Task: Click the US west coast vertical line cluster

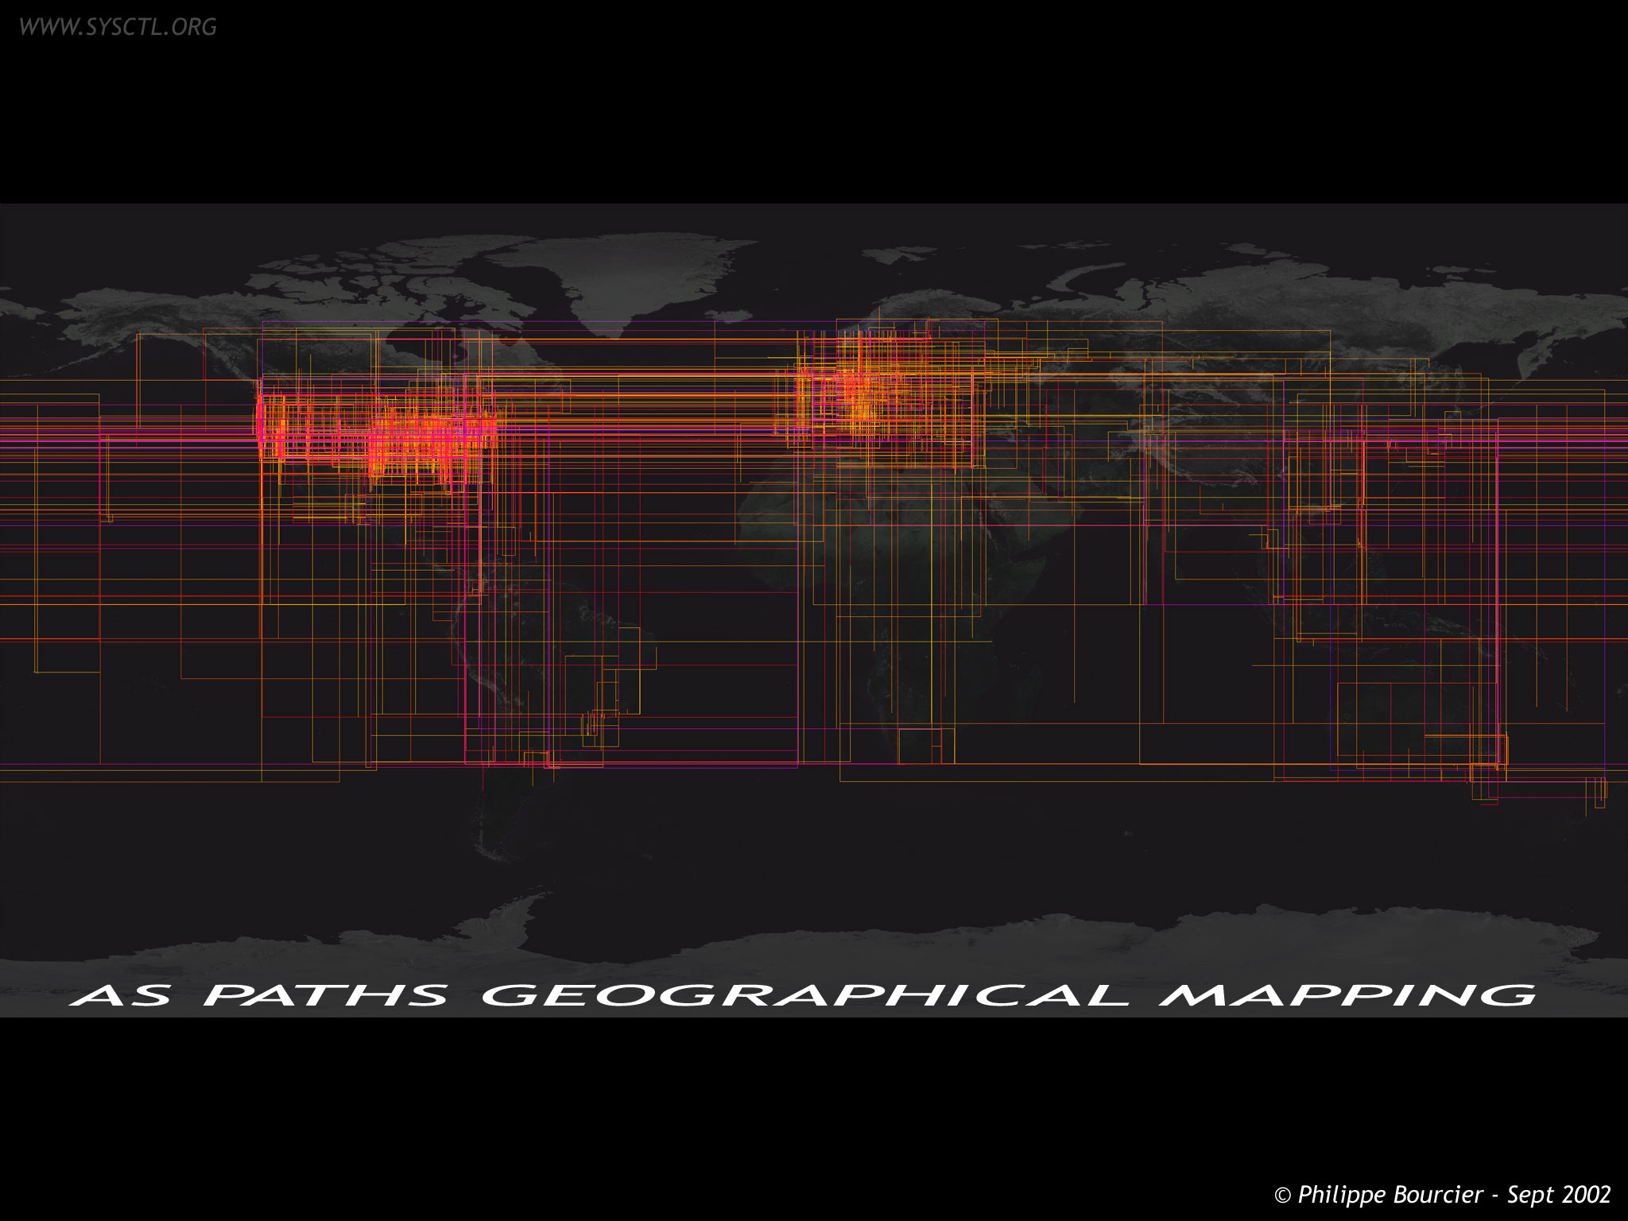Action: 262,429
